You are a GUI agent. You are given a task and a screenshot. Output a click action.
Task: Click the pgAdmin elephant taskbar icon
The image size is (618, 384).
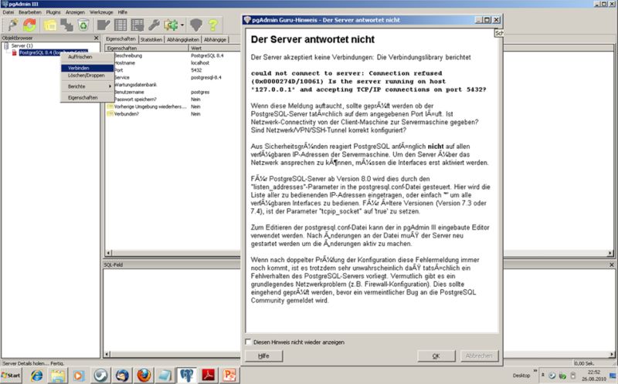[186, 376]
